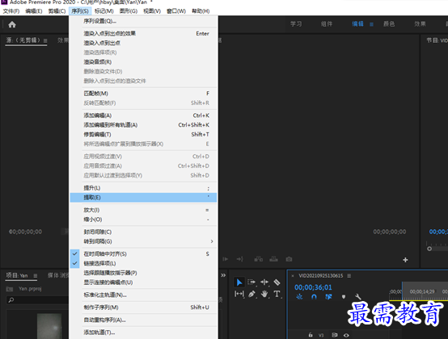Select the Slip tool
This screenshot has width=448, height=339.
(239, 294)
